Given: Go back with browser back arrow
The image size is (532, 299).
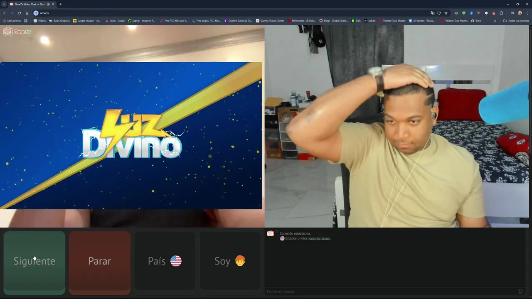Looking at the screenshot, I should 5,13.
